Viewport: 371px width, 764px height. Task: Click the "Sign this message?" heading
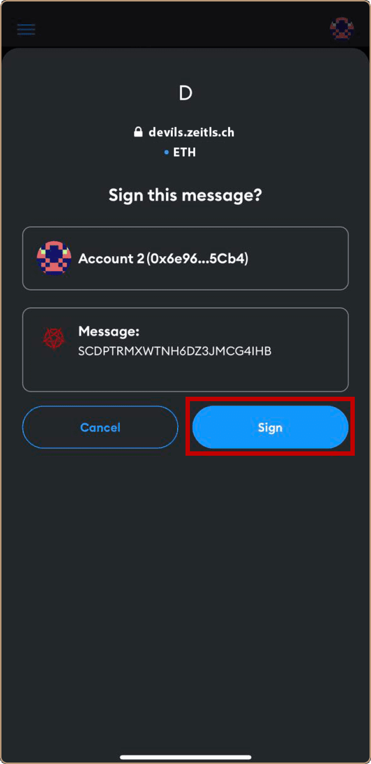point(185,195)
